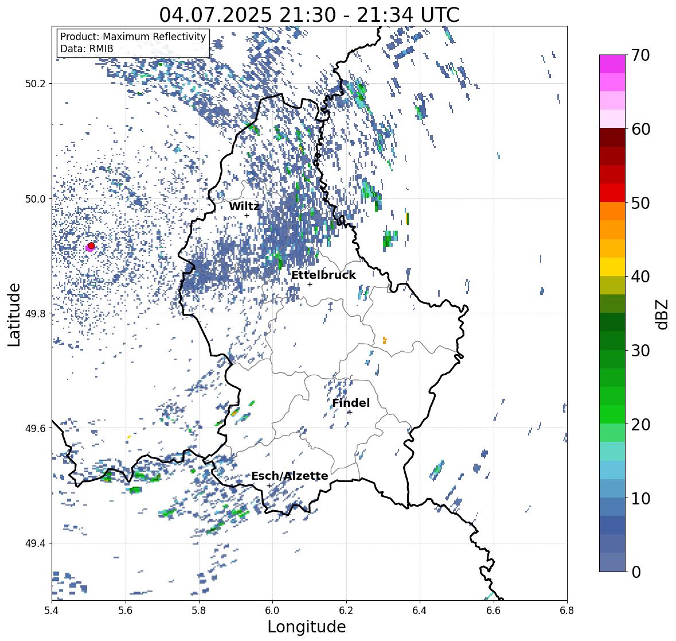The image size is (676, 641).
Task: Click the plus marker below Esch/Alzette
Action: 269,485
